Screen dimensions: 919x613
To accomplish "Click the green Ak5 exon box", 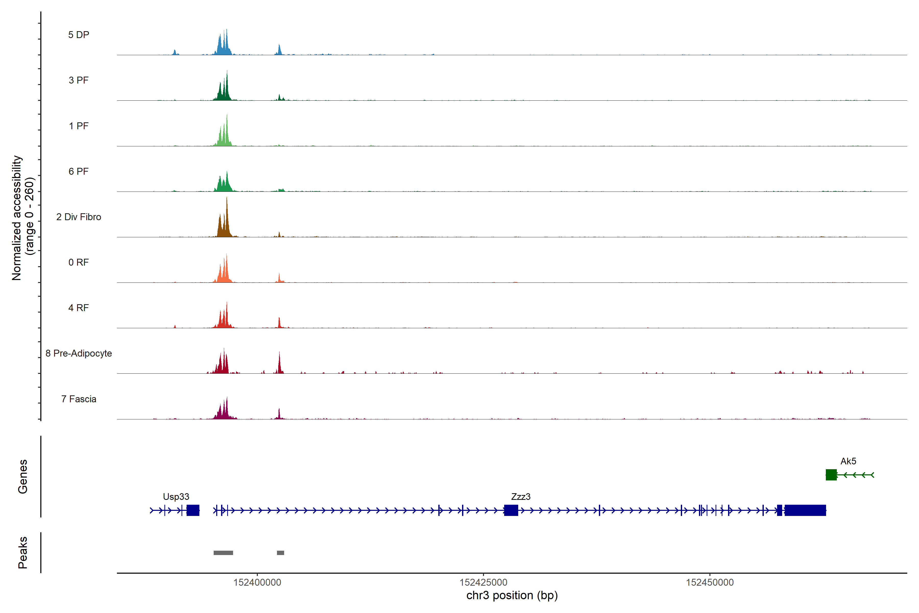I will [x=831, y=475].
